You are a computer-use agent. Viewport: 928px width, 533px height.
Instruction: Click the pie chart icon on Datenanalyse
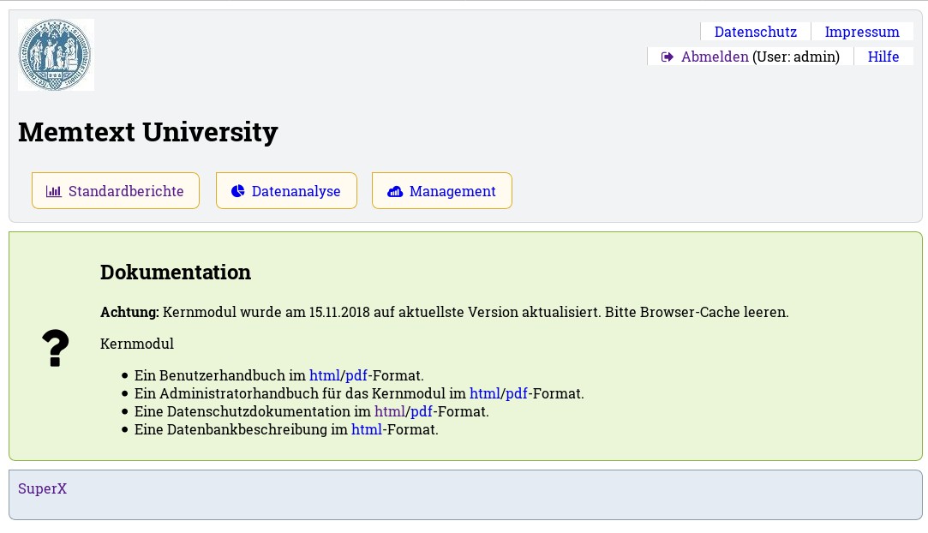coord(237,191)
